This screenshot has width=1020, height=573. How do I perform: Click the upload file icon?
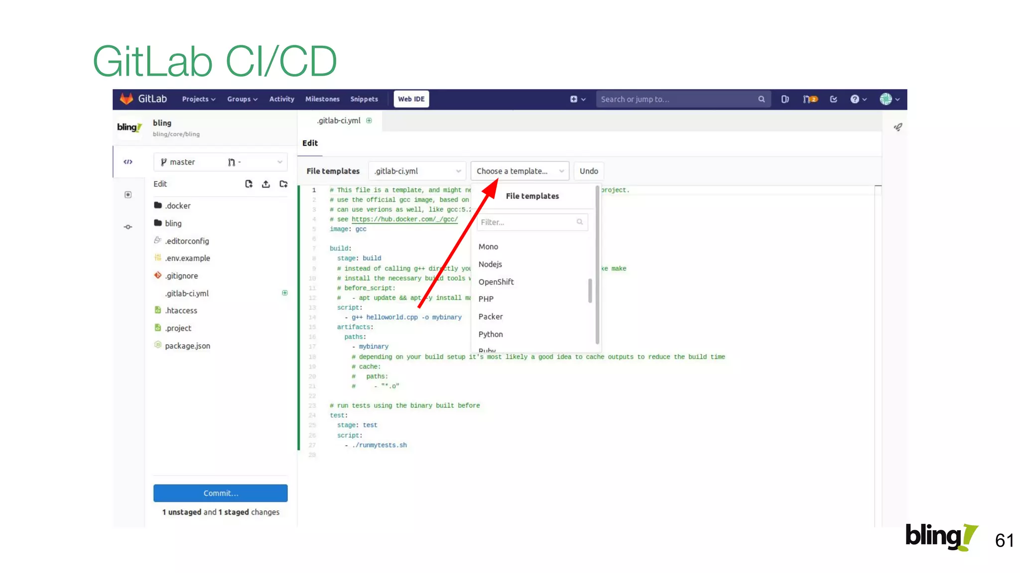click(x=266, y=184)
